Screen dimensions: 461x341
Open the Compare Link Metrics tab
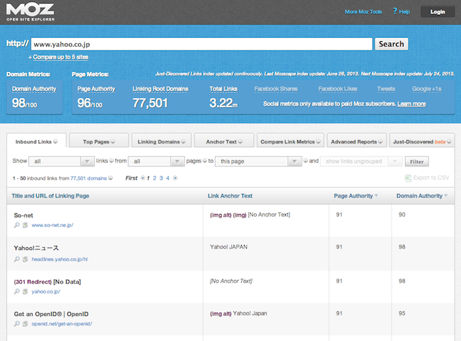point(291,141)
